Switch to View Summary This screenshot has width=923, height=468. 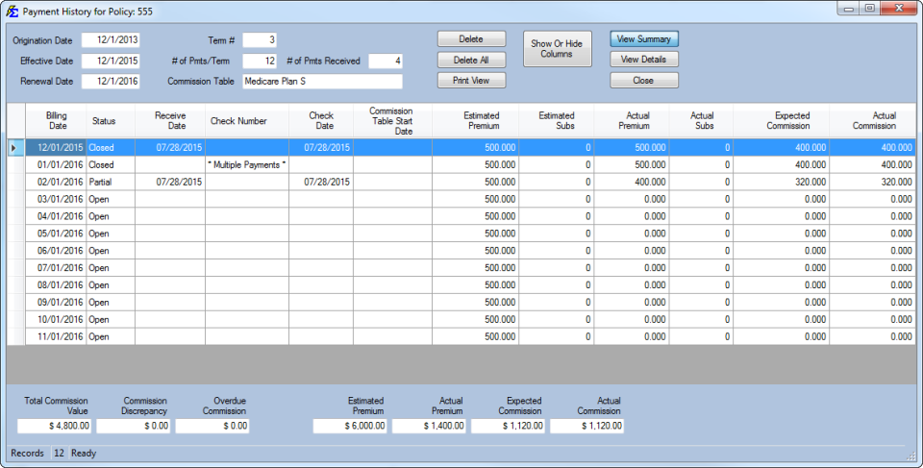click(644, 39)
